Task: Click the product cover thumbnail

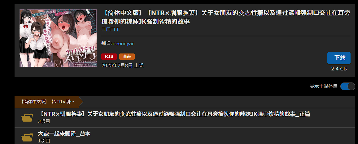Action: pos(58,38)
